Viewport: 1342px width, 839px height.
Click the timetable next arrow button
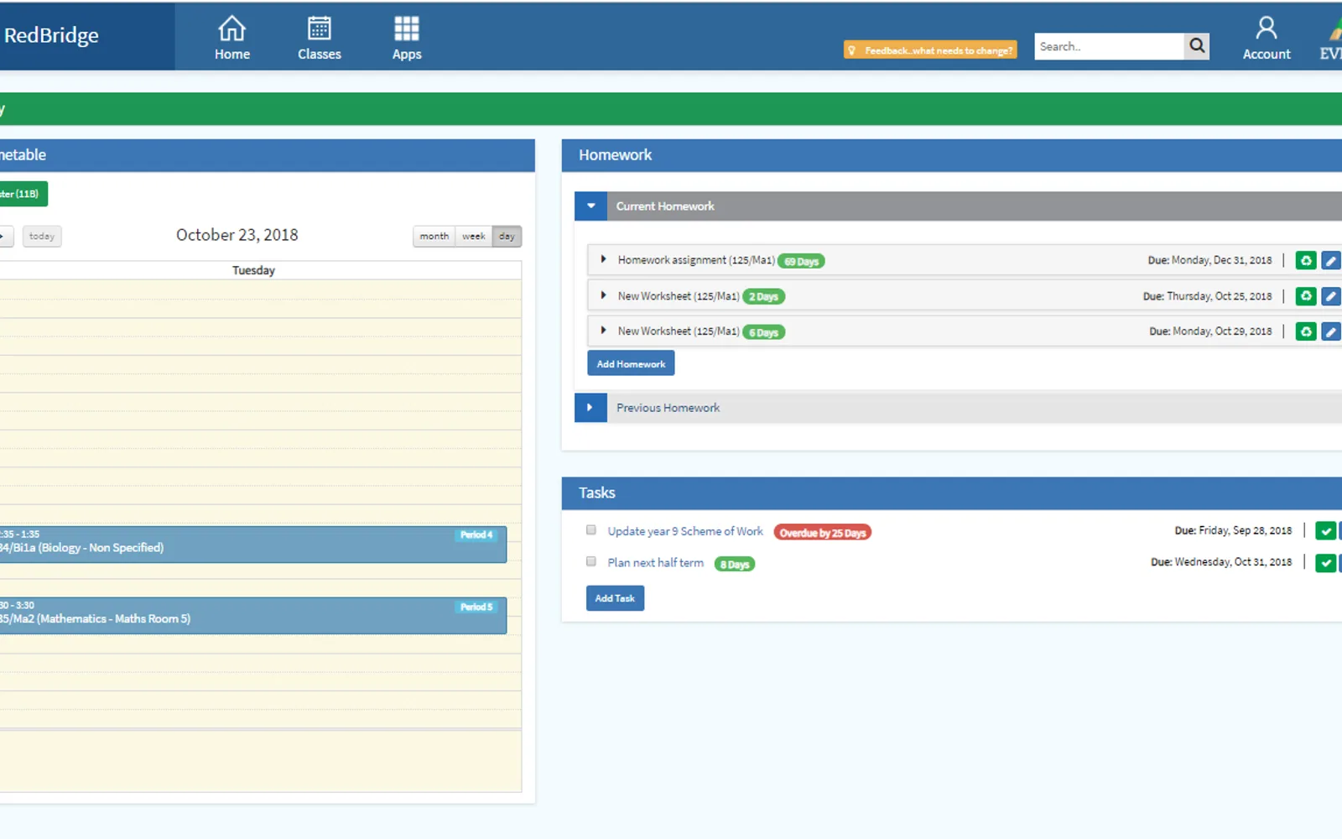(5, 237)
